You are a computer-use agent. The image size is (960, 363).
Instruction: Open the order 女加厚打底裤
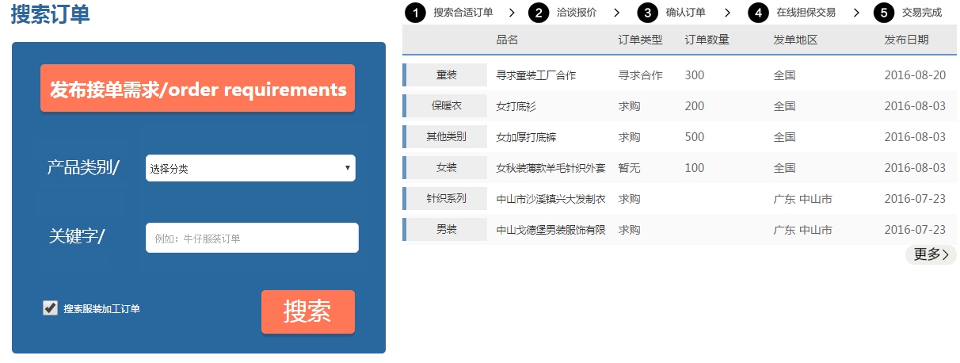pos(527,137)
